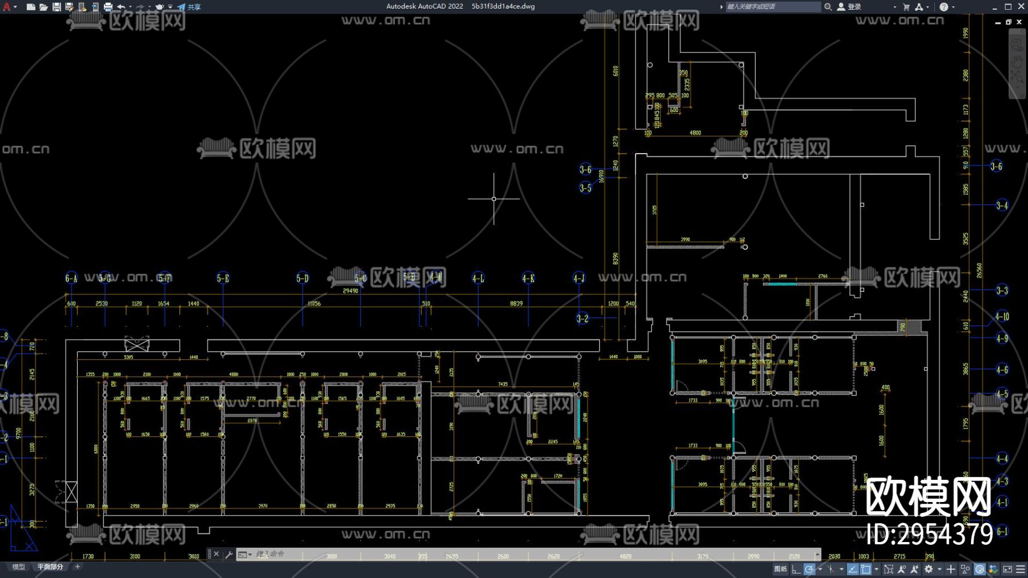Open workspace switching gear icon
Screen dimensions: 1028x578
929,569
